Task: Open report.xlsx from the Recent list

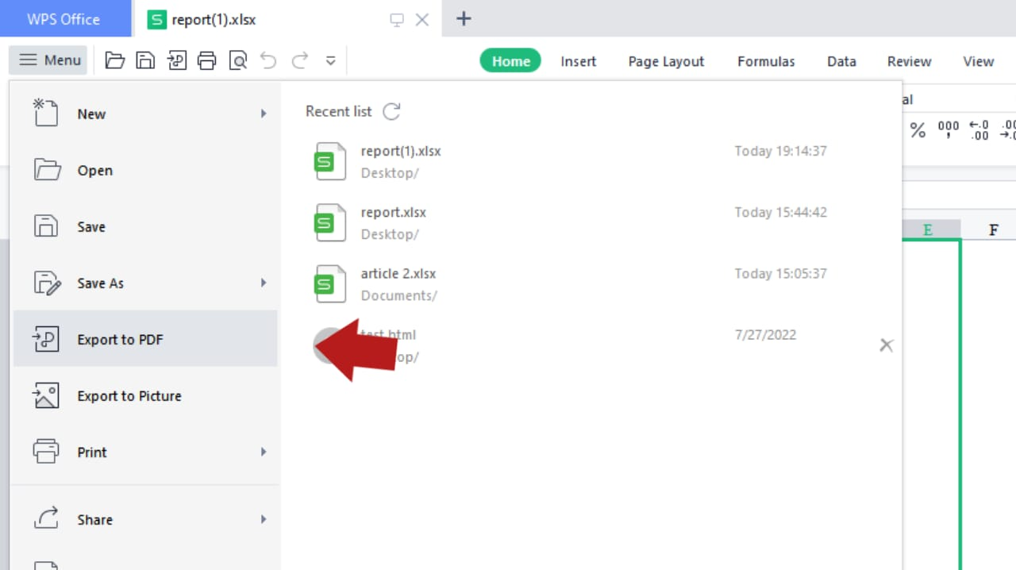Action: 394,212
